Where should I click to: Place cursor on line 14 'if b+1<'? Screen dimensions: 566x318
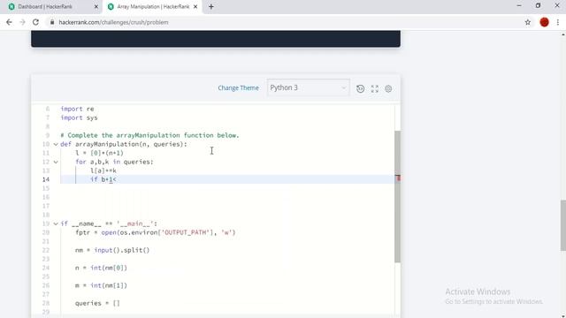(103, 179)
